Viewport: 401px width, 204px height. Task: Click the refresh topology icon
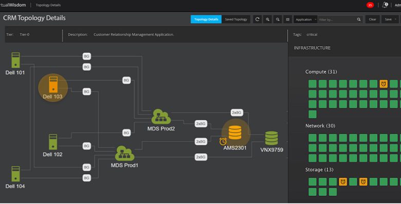[257, 19]
